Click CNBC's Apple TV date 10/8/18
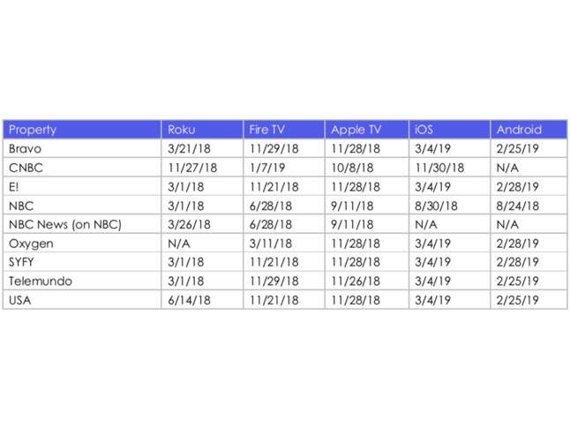Viewport: 570px width, 428px height. [352, 168]
